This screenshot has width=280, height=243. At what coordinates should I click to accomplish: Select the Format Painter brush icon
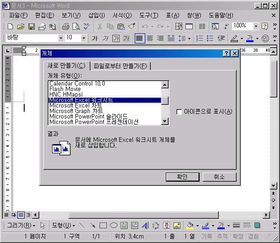coord(132,27)
